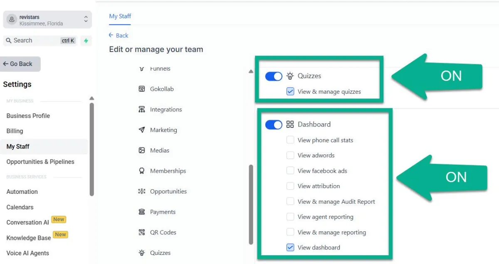The width and height of the screenshot is (499, 264).
Task: Follow the Back link
Action: tap(119, 36)
